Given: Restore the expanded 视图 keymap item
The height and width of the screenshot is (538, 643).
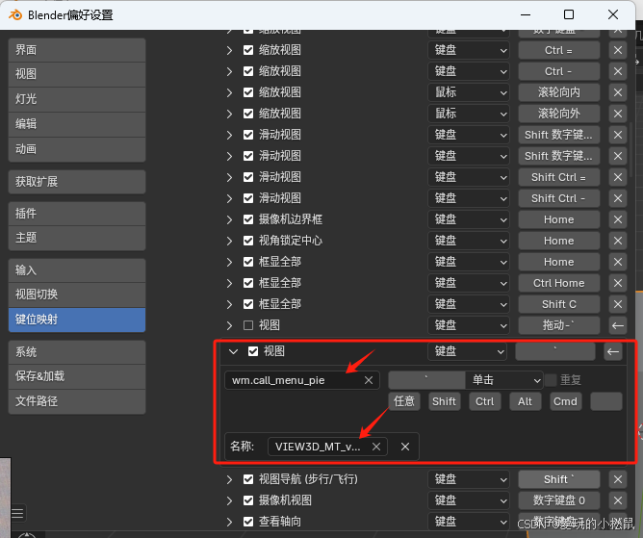Looking at the screenshot, I should [x=612, y=351].
